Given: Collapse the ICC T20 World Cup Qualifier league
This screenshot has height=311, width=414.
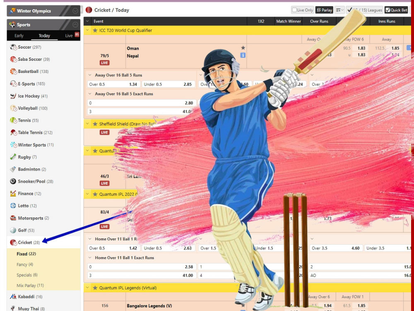Looking at the screenshot, I should (x=87, y=30).
